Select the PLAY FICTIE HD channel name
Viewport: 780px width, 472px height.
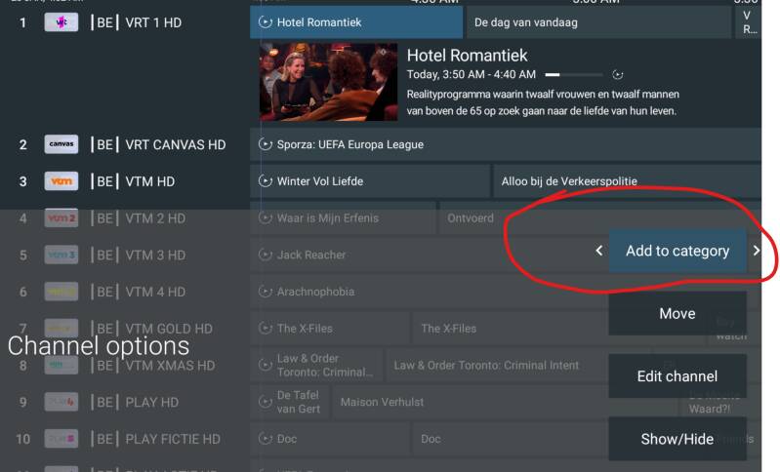click(173, 439)
